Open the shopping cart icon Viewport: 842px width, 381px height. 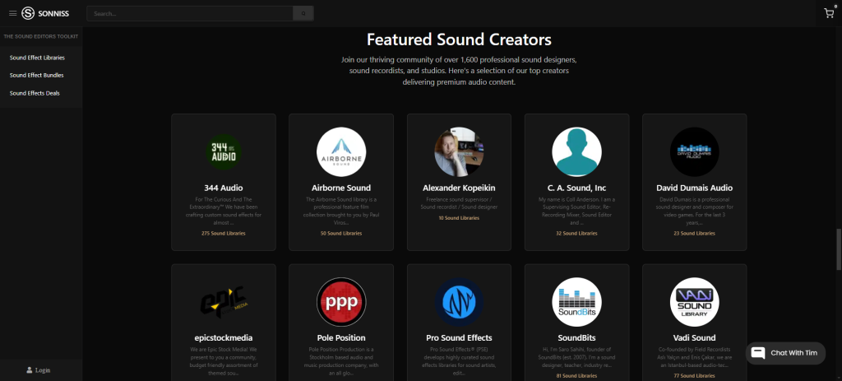point(829,13)
